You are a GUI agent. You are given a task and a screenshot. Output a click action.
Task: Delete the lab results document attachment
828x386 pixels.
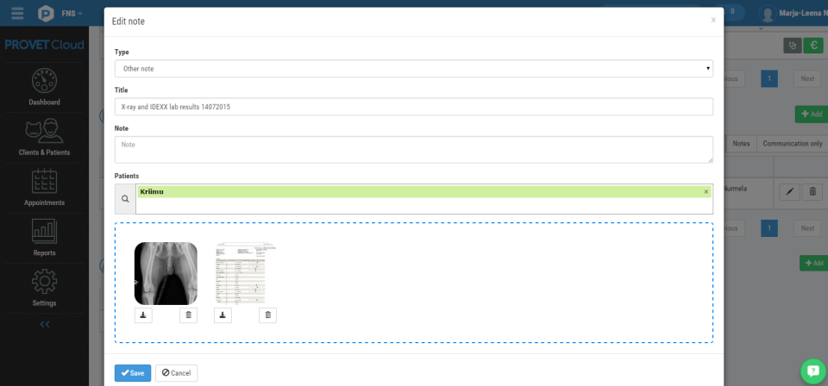tap(267, 315)
